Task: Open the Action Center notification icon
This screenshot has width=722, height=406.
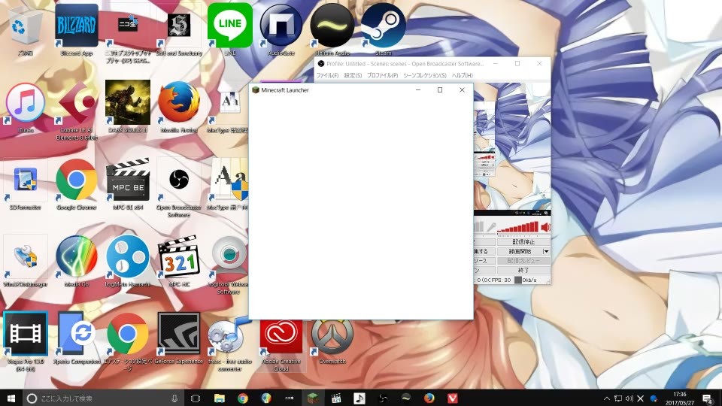Action: click(707, 398)
